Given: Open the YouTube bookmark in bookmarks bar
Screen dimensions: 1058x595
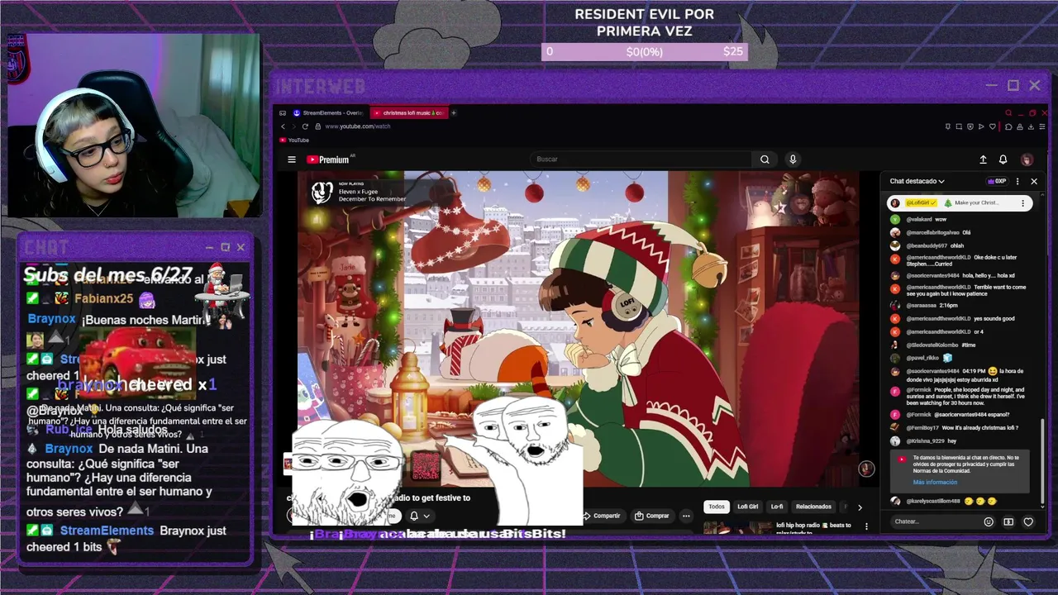Looking at the screenshot, I should point(293,140).
